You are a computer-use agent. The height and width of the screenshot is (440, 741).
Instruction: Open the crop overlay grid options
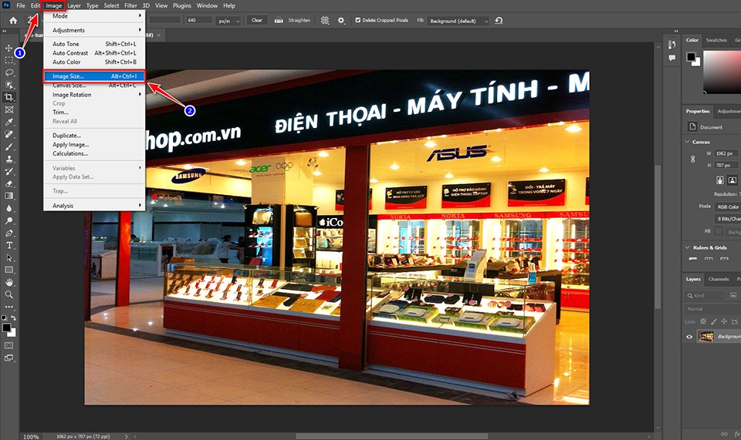pos(325,20)
